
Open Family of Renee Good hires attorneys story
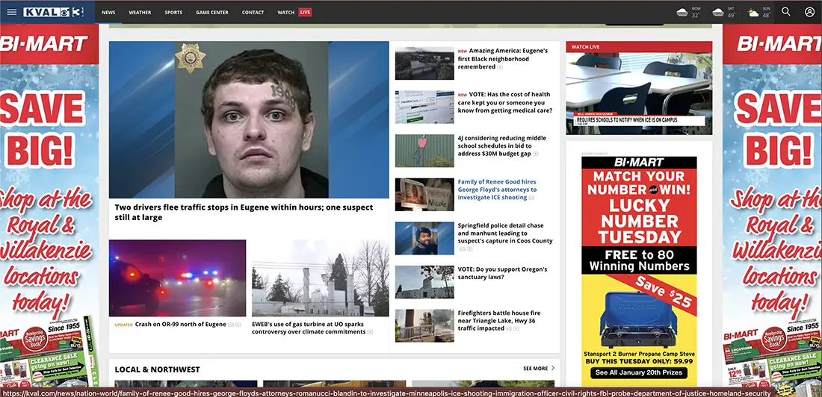[497, 190]
